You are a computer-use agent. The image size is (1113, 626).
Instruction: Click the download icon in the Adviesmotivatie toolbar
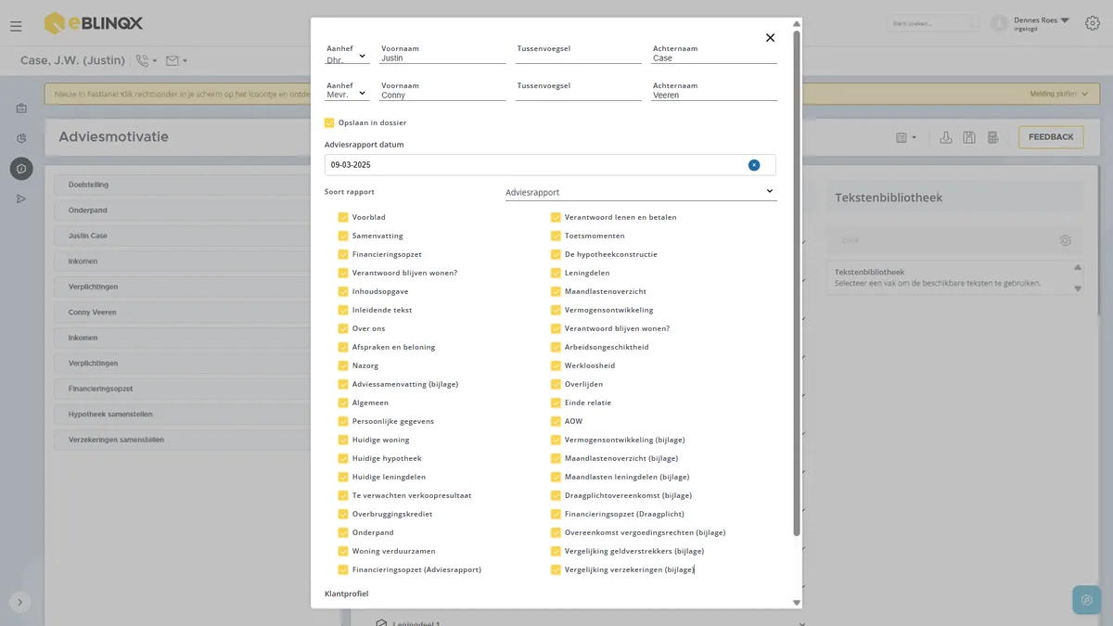(x=946, y=137)
